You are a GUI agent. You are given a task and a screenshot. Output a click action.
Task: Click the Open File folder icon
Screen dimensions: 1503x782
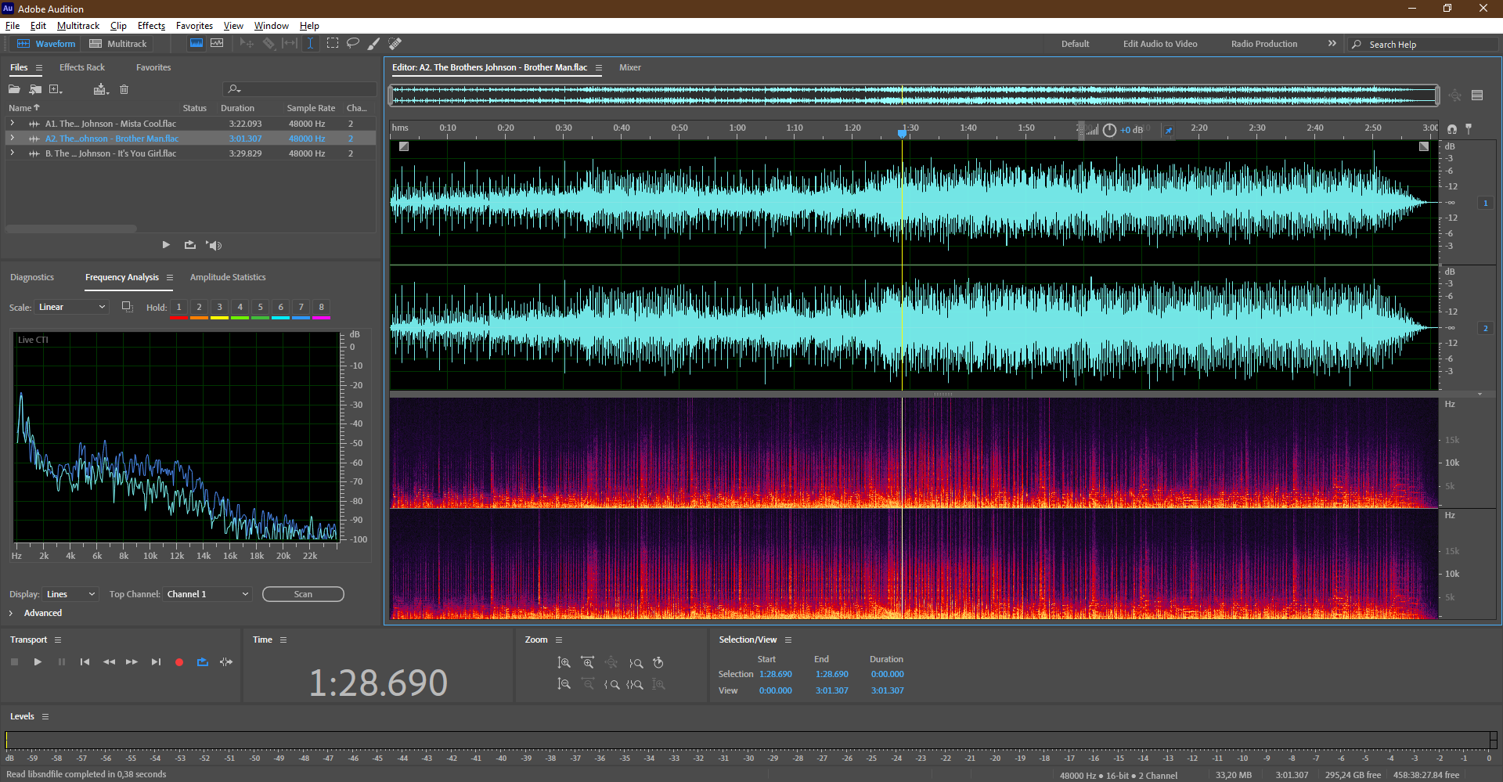pyautogui.click(x=14, y=89)
